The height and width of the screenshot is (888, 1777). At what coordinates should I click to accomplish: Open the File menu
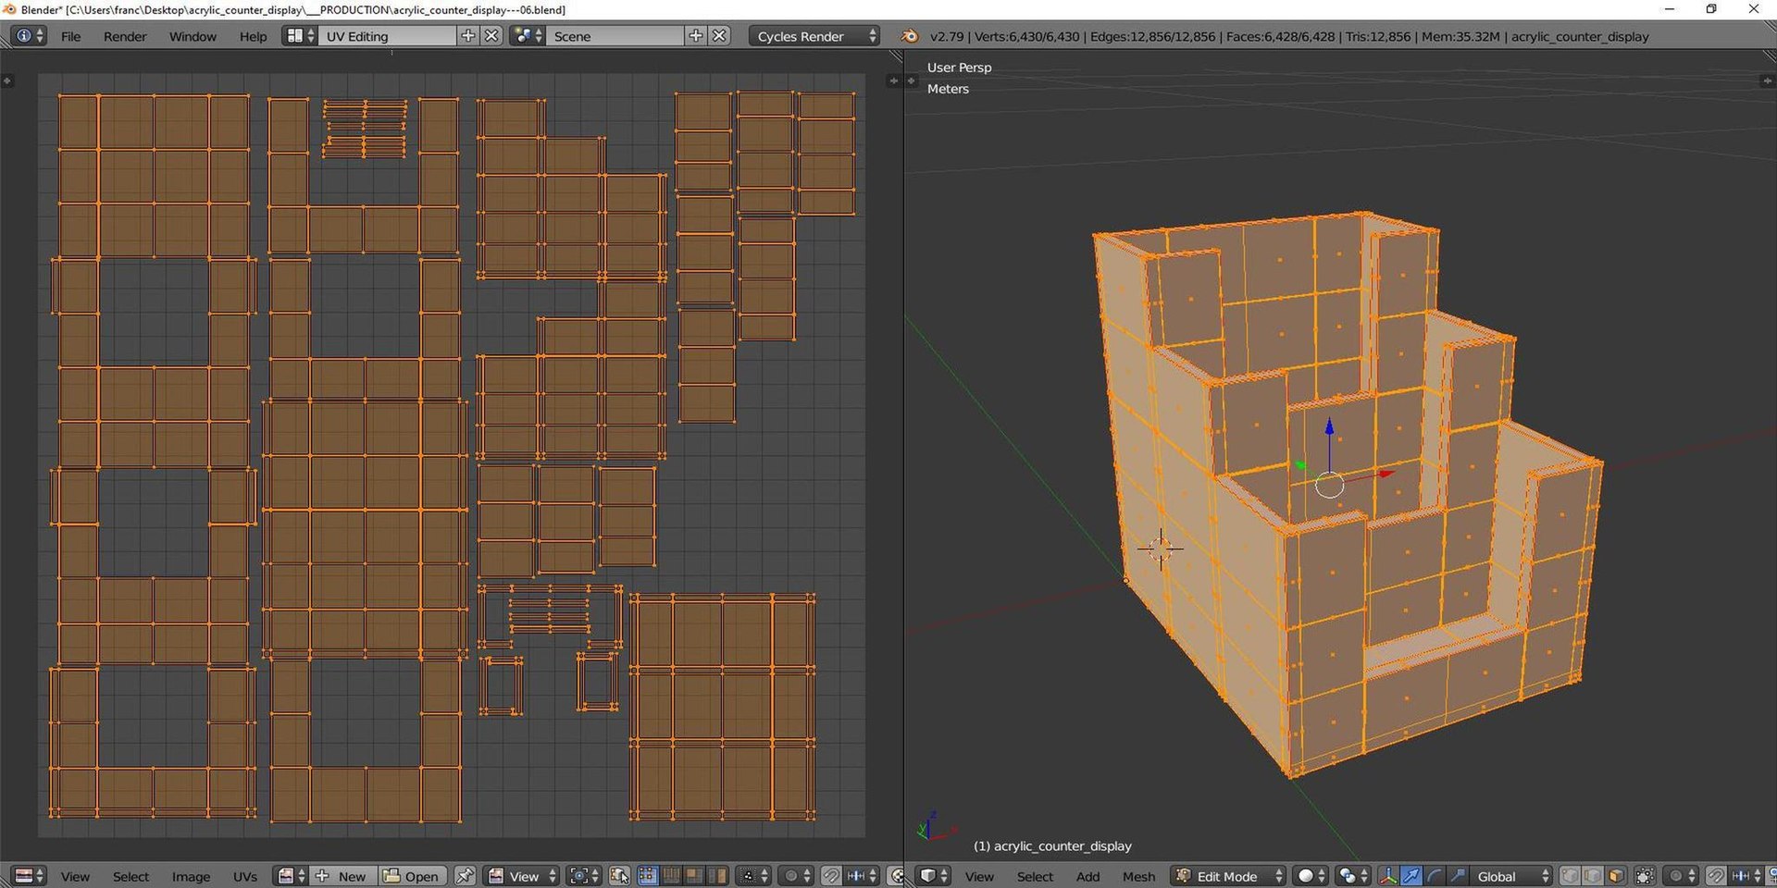click(x=70, y=36)
